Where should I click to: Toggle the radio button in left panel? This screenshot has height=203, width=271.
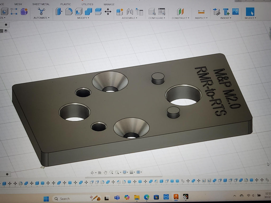click(x=6, y=31)
